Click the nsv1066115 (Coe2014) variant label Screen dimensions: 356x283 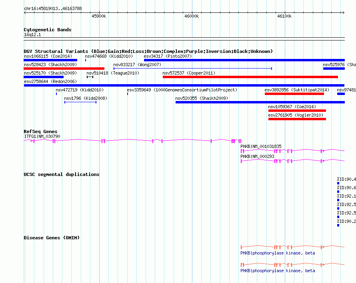point(48,56)
